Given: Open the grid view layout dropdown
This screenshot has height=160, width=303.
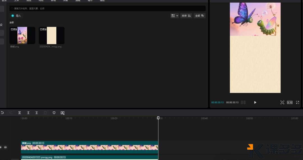Looking at the screenshot, I should pyautogui.click(x=175, y=16).
